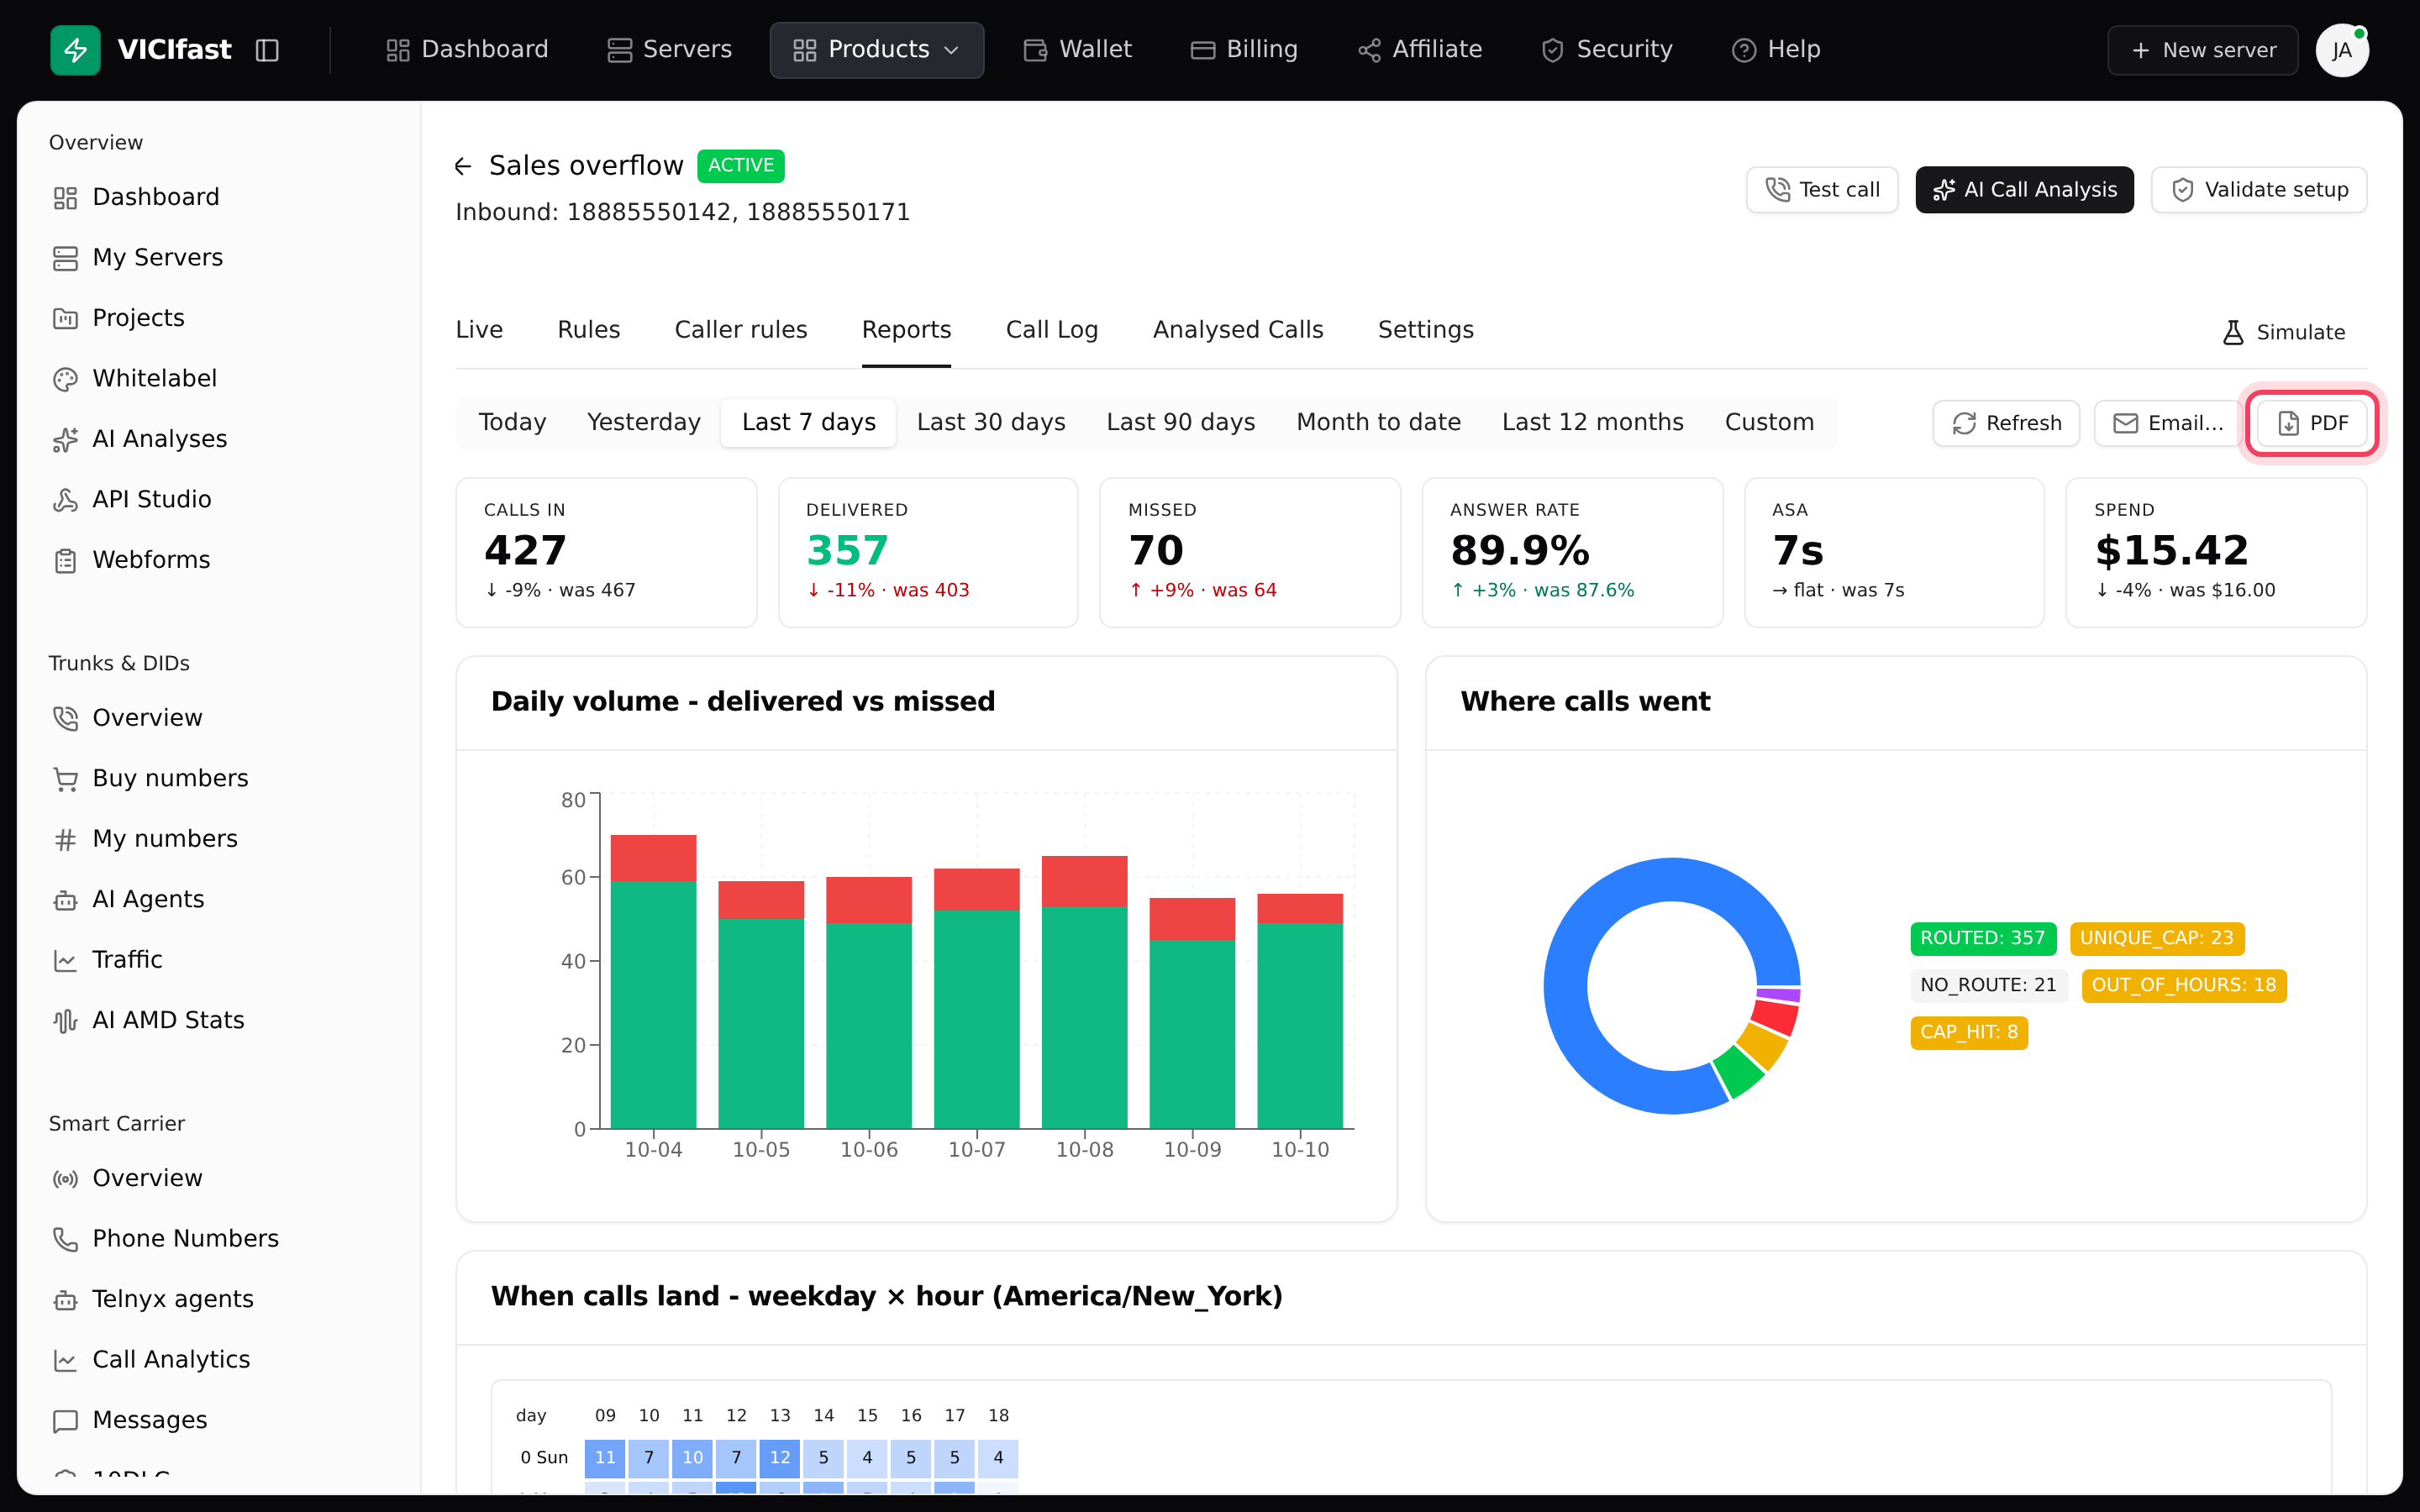The height and width of the screenshot is (1512, 2420).
Task: Open Projects in sidebar
Action: pyautogui.click(x=219, y=318)
